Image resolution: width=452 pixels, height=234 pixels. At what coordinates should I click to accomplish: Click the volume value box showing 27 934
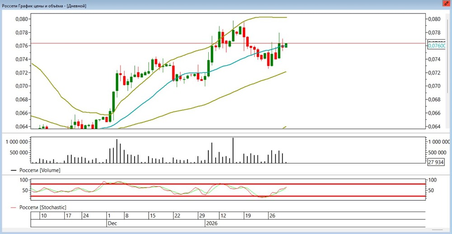pos(436,162)
